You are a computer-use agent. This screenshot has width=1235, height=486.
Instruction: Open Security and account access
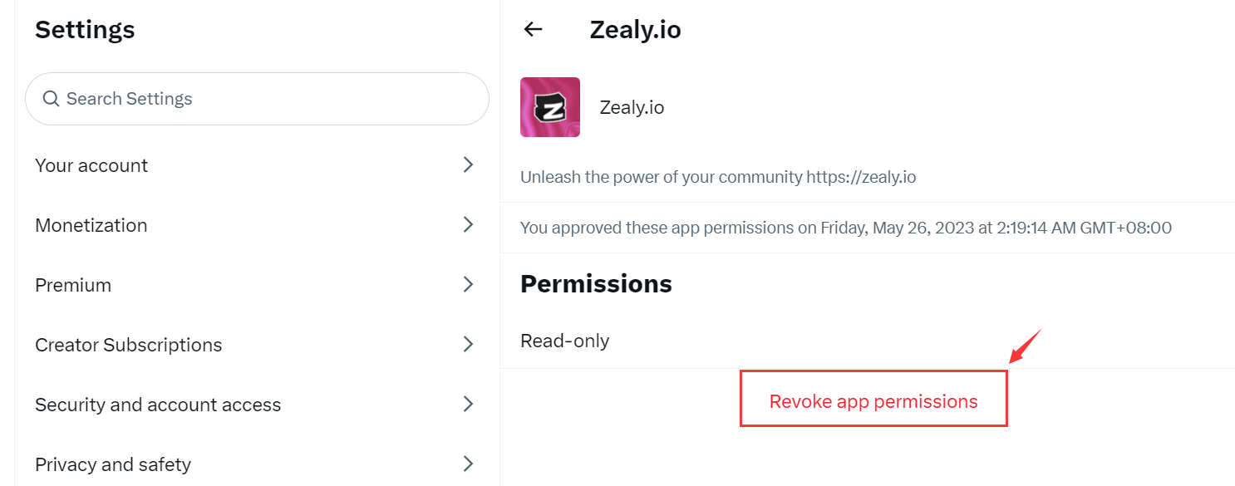point(158,405)
